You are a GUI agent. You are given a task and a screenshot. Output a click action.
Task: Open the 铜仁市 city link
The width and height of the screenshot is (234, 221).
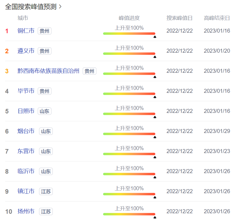[26, 31]
